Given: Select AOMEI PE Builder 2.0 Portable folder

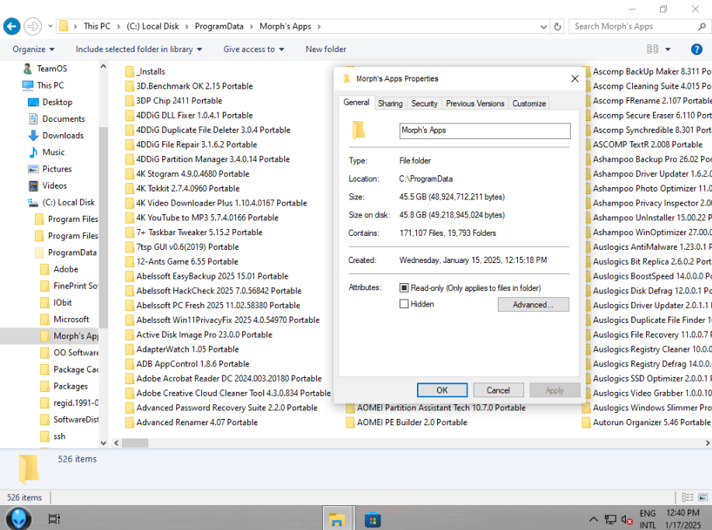Looking at the screenshot, I should (x=407, y=422).
